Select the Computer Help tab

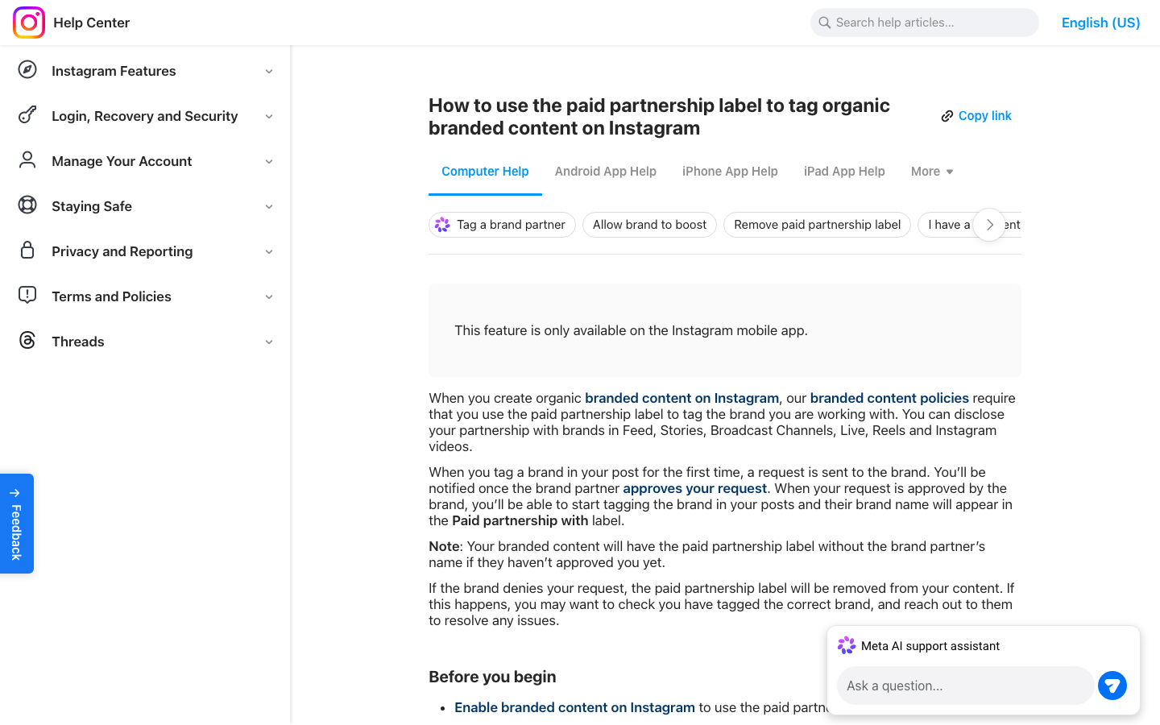485,172
